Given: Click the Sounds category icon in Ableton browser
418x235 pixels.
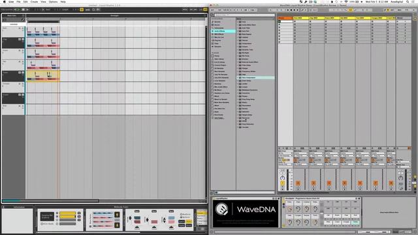Looking at the screenshot, I should (213, 22).
